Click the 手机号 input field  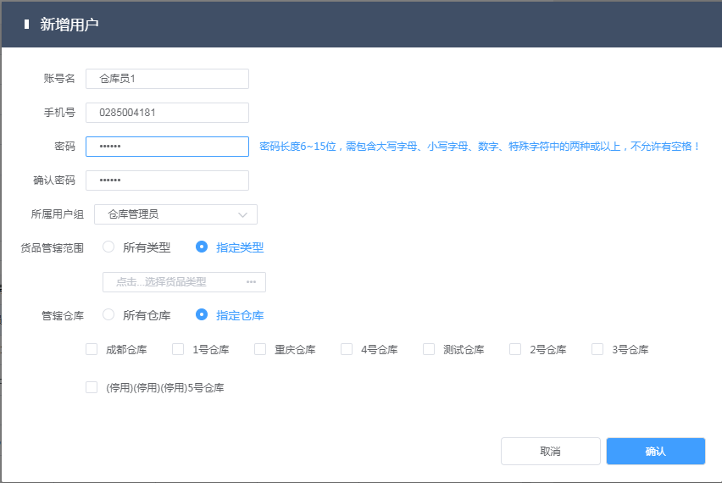[x=167, y=113]
